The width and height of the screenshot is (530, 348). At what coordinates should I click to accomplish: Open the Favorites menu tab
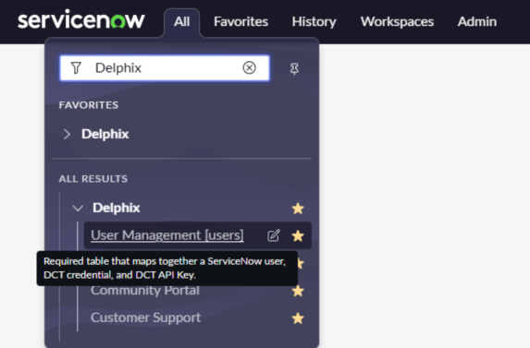(240, 21)
